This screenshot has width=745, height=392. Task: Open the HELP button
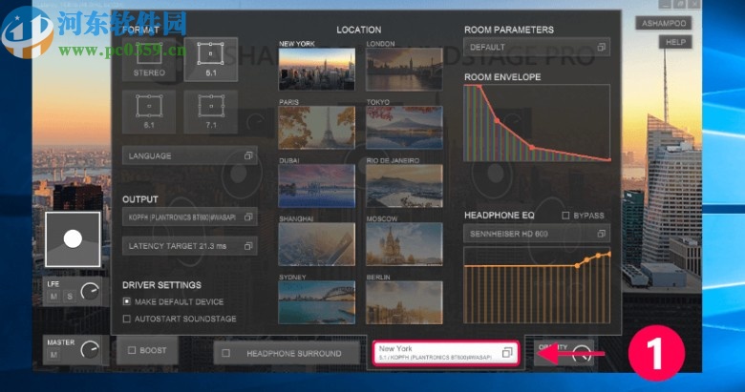point(675,42)
